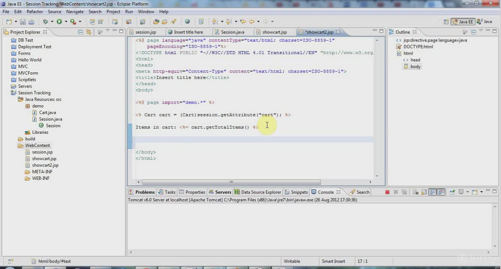Viewport: 501px width, 269px height.
Task: Click the Open Perspective icon
Action: tap(446, 22)
